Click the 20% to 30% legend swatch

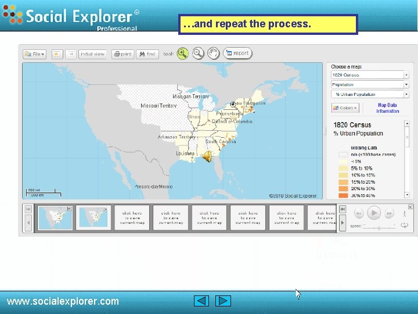343,188
